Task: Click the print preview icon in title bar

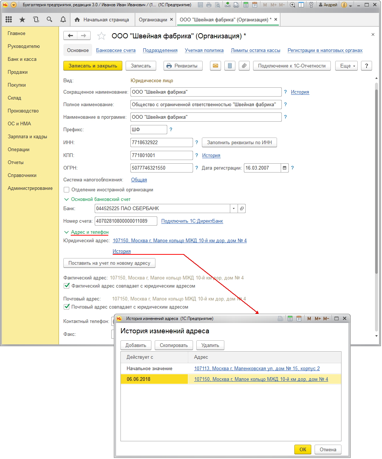Action: click(x=217, y=5)
